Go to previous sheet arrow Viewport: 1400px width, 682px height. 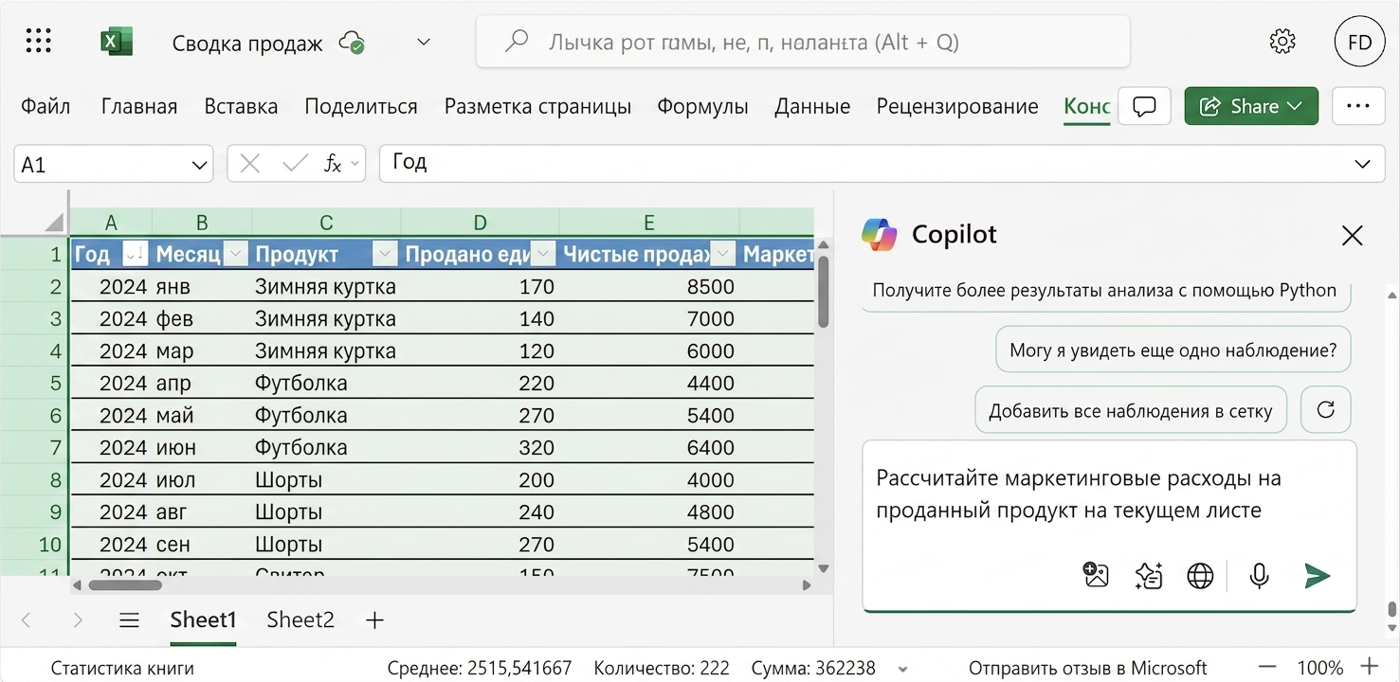[x=26, y=620]
